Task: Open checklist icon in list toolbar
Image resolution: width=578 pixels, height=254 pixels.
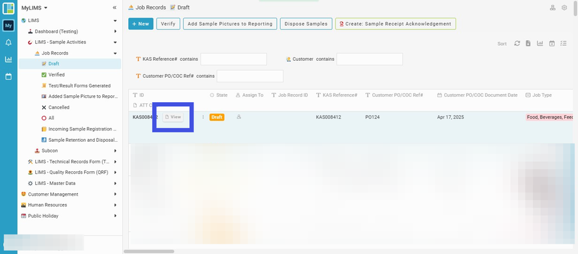Action: pos(564,43)
